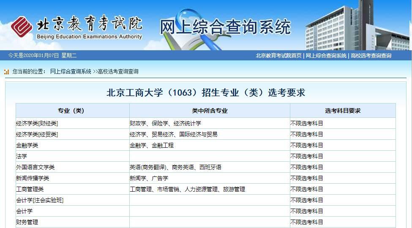Open 北京教育考试院首页 link
412x228 pixels.
278,56
